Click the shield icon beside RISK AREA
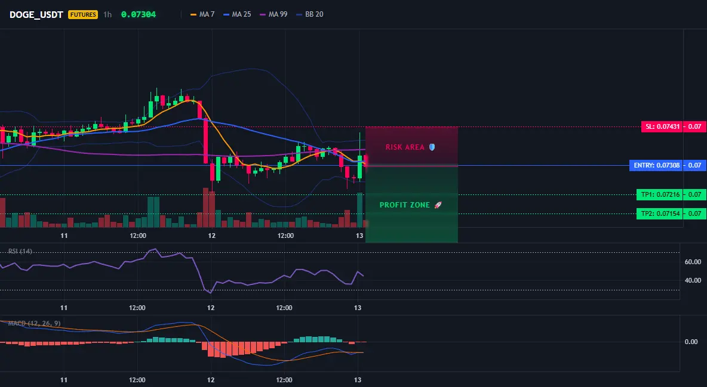Screen dimensions: 707x387 pos(432,147)
